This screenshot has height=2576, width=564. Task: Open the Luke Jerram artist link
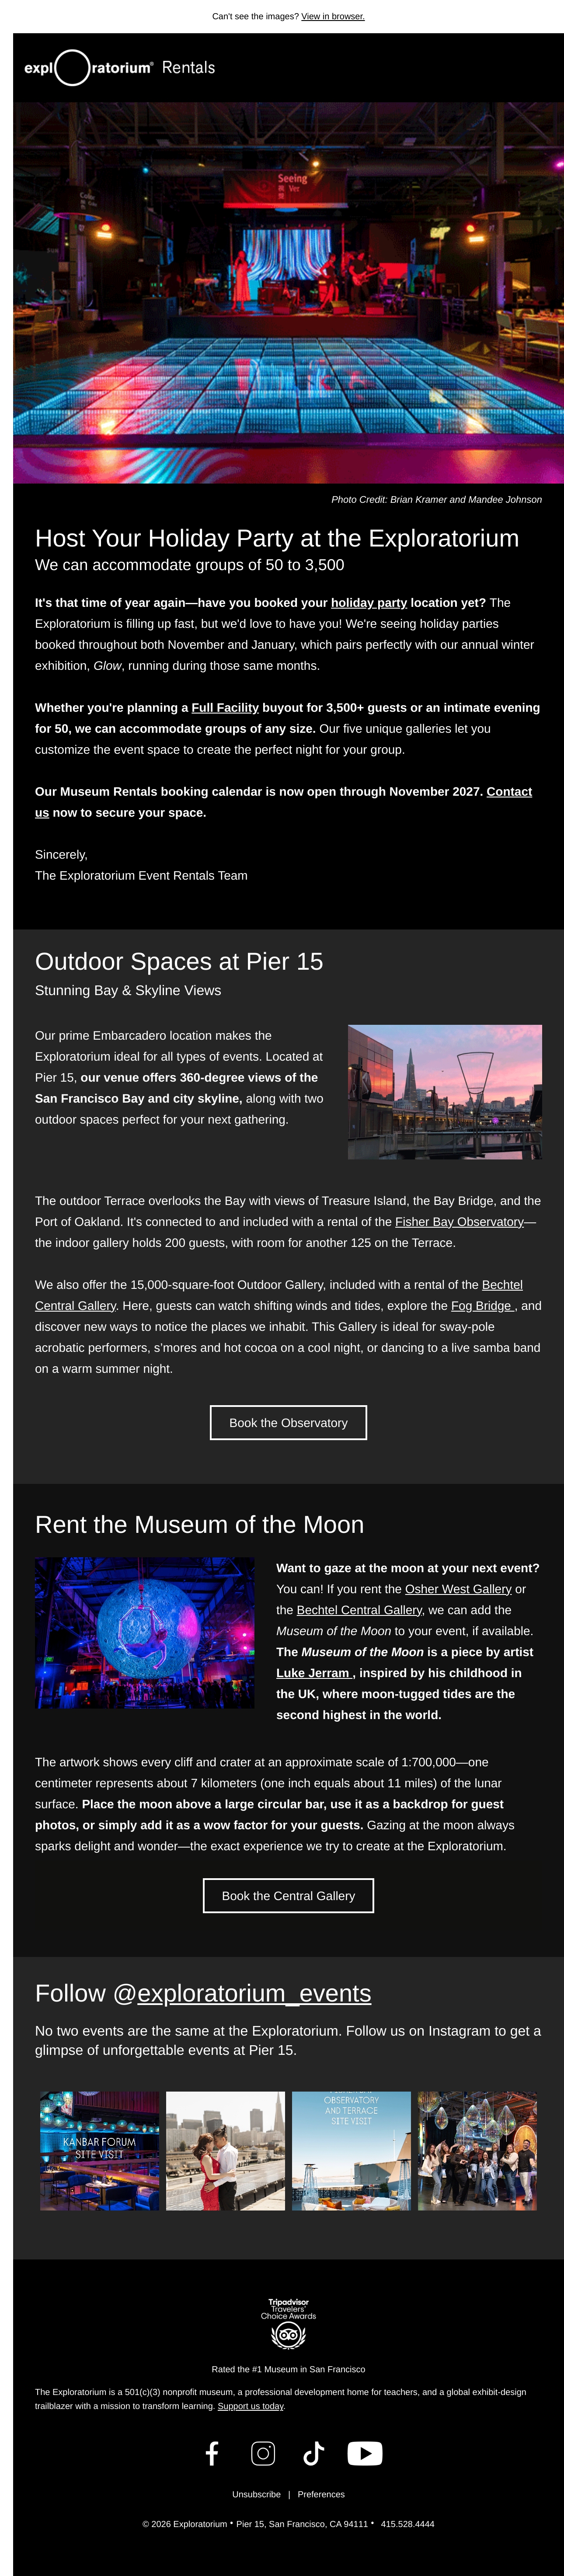314,1673
